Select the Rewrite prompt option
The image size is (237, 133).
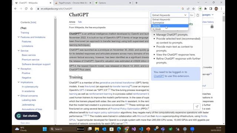click(170, 26)
